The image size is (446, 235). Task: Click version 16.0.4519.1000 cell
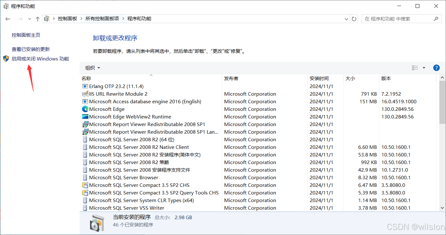click(x=399, y=102)
